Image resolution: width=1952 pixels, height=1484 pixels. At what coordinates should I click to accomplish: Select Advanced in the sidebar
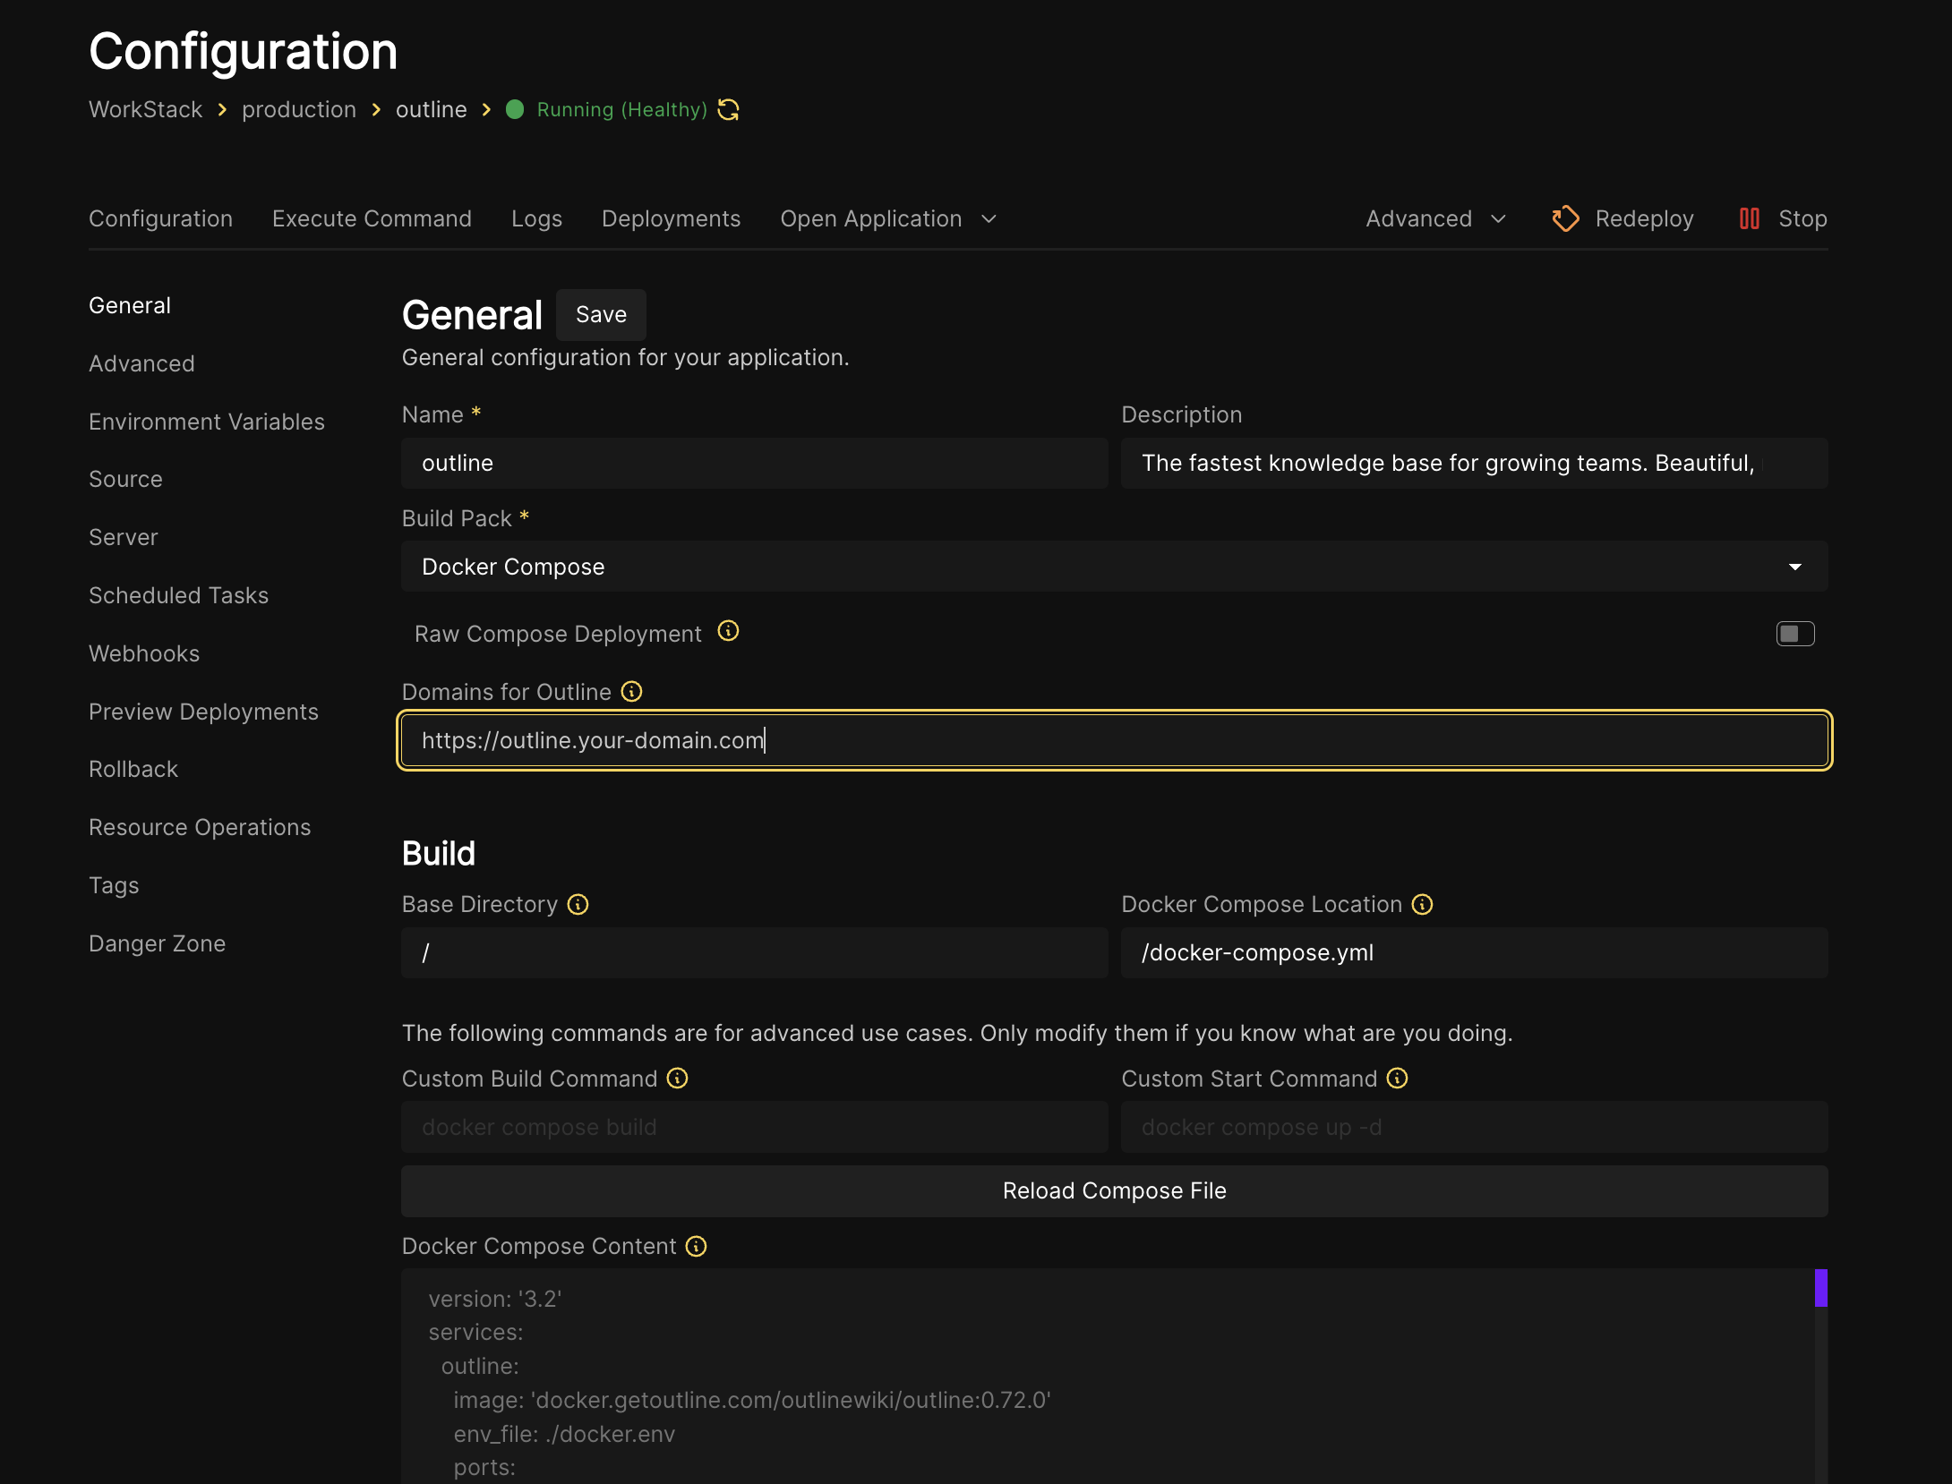click(141, 364)
